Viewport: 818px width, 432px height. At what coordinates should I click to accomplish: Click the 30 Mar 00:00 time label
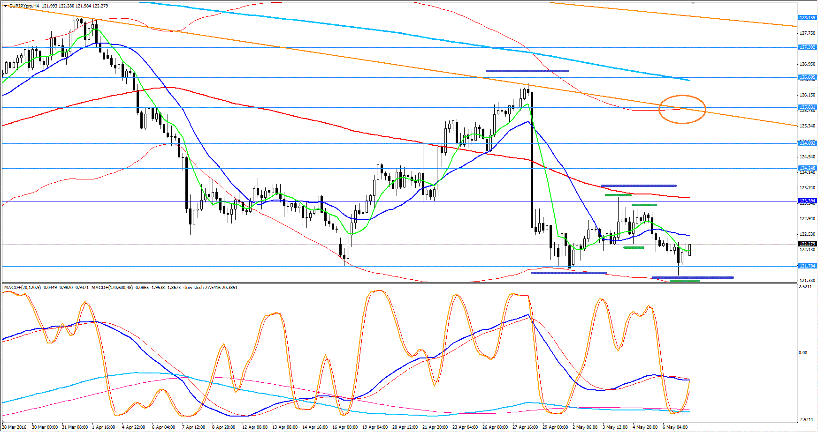(x=45, y=427)
